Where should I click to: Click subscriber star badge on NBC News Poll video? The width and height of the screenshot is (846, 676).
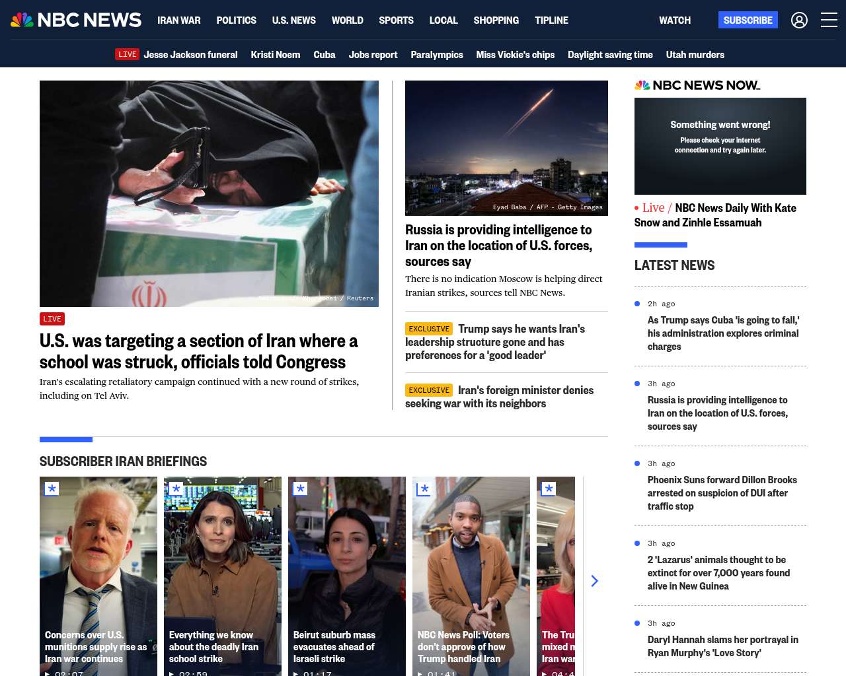click(x=424, y=489)
